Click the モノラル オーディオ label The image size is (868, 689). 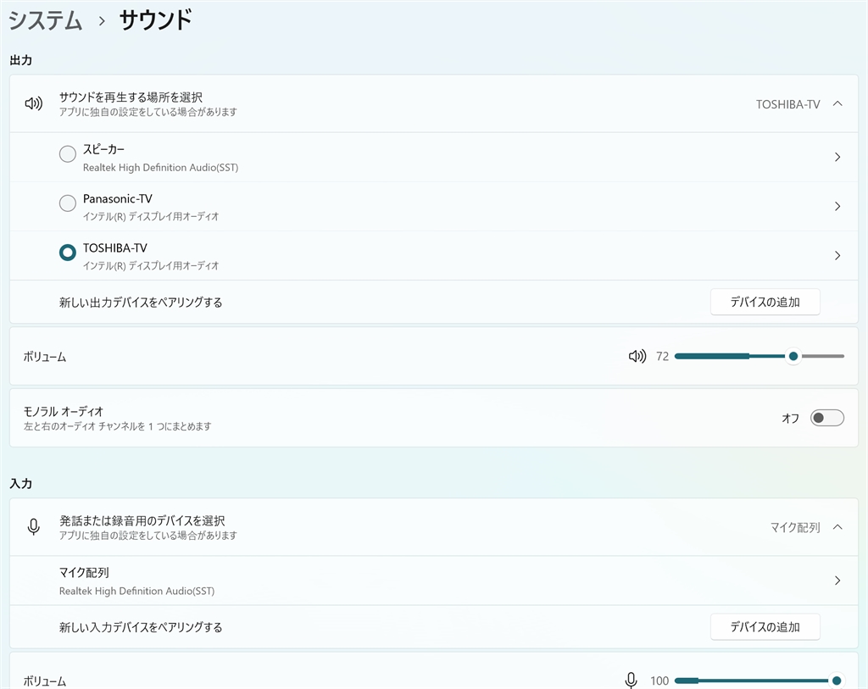tap(63, 412)
